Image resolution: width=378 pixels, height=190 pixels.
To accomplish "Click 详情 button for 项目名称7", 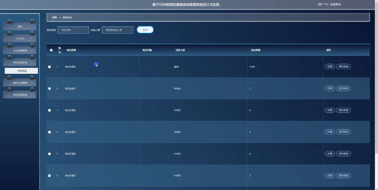I will click(330, 88).
